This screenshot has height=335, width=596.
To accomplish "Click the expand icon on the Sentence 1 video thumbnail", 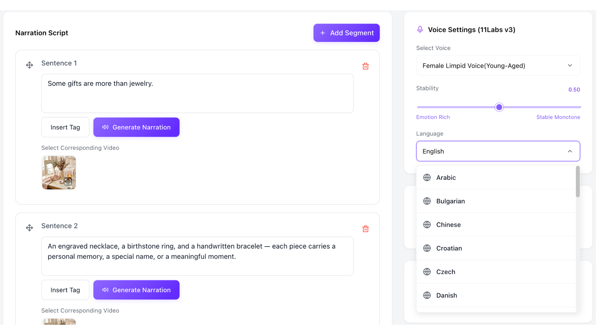I will point(68,181).
